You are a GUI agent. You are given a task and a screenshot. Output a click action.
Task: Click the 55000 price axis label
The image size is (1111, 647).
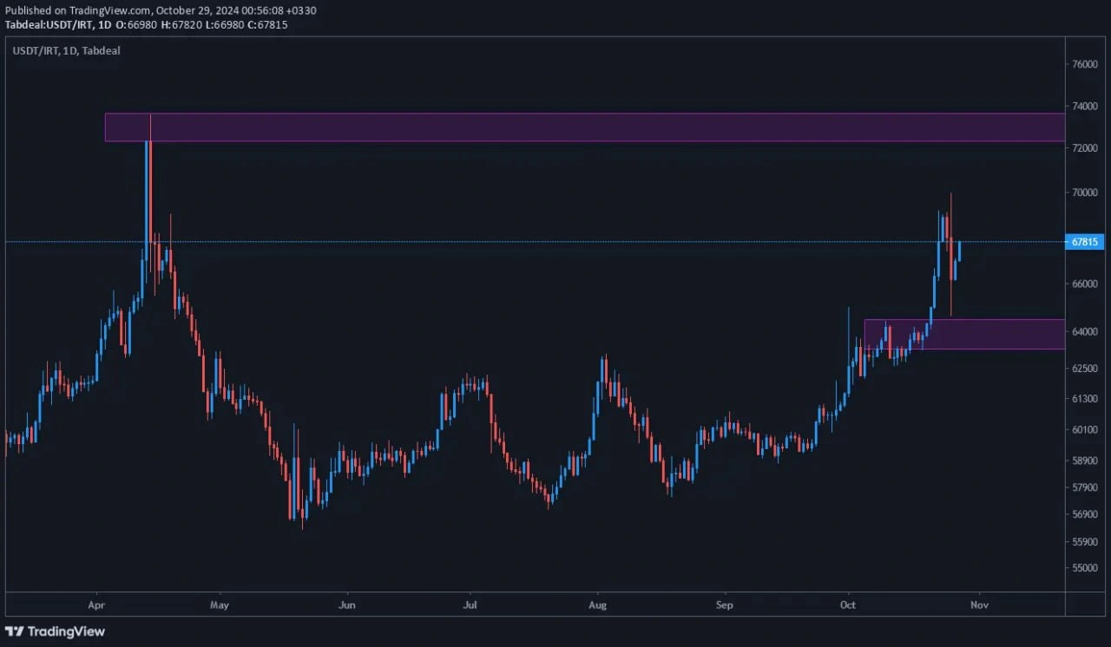click(x=1086, y=568)
